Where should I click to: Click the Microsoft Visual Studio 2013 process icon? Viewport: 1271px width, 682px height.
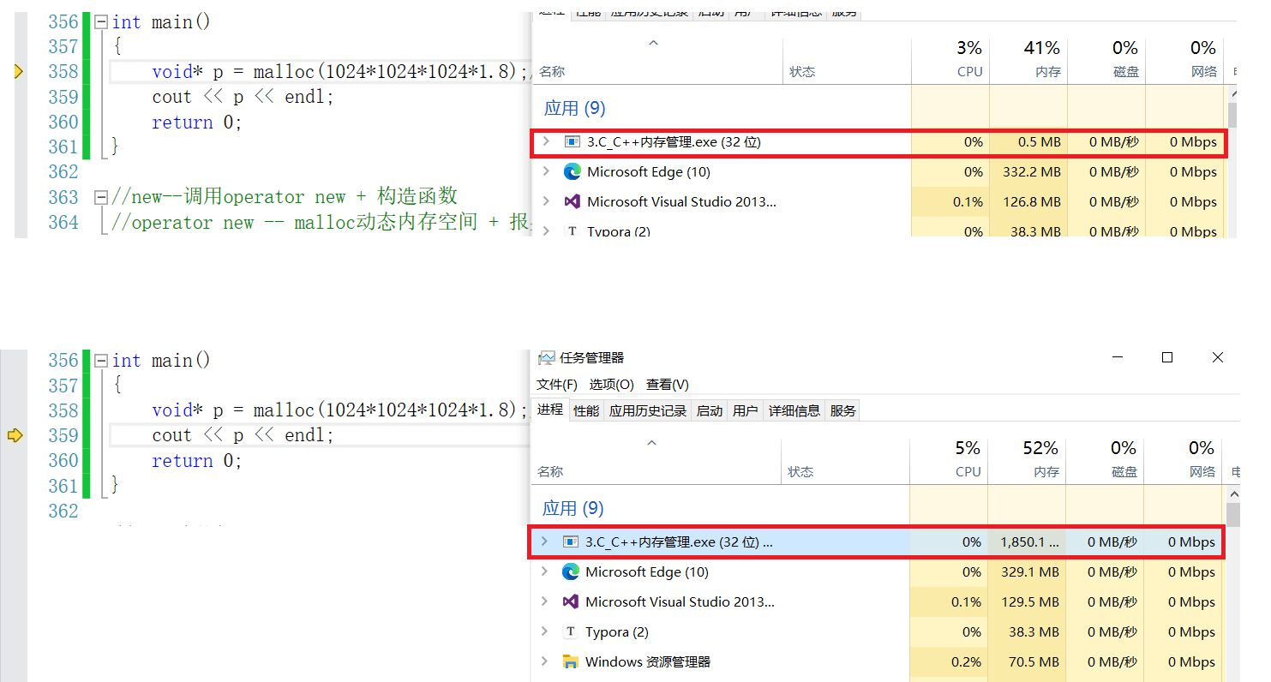(x=573, y=601)
